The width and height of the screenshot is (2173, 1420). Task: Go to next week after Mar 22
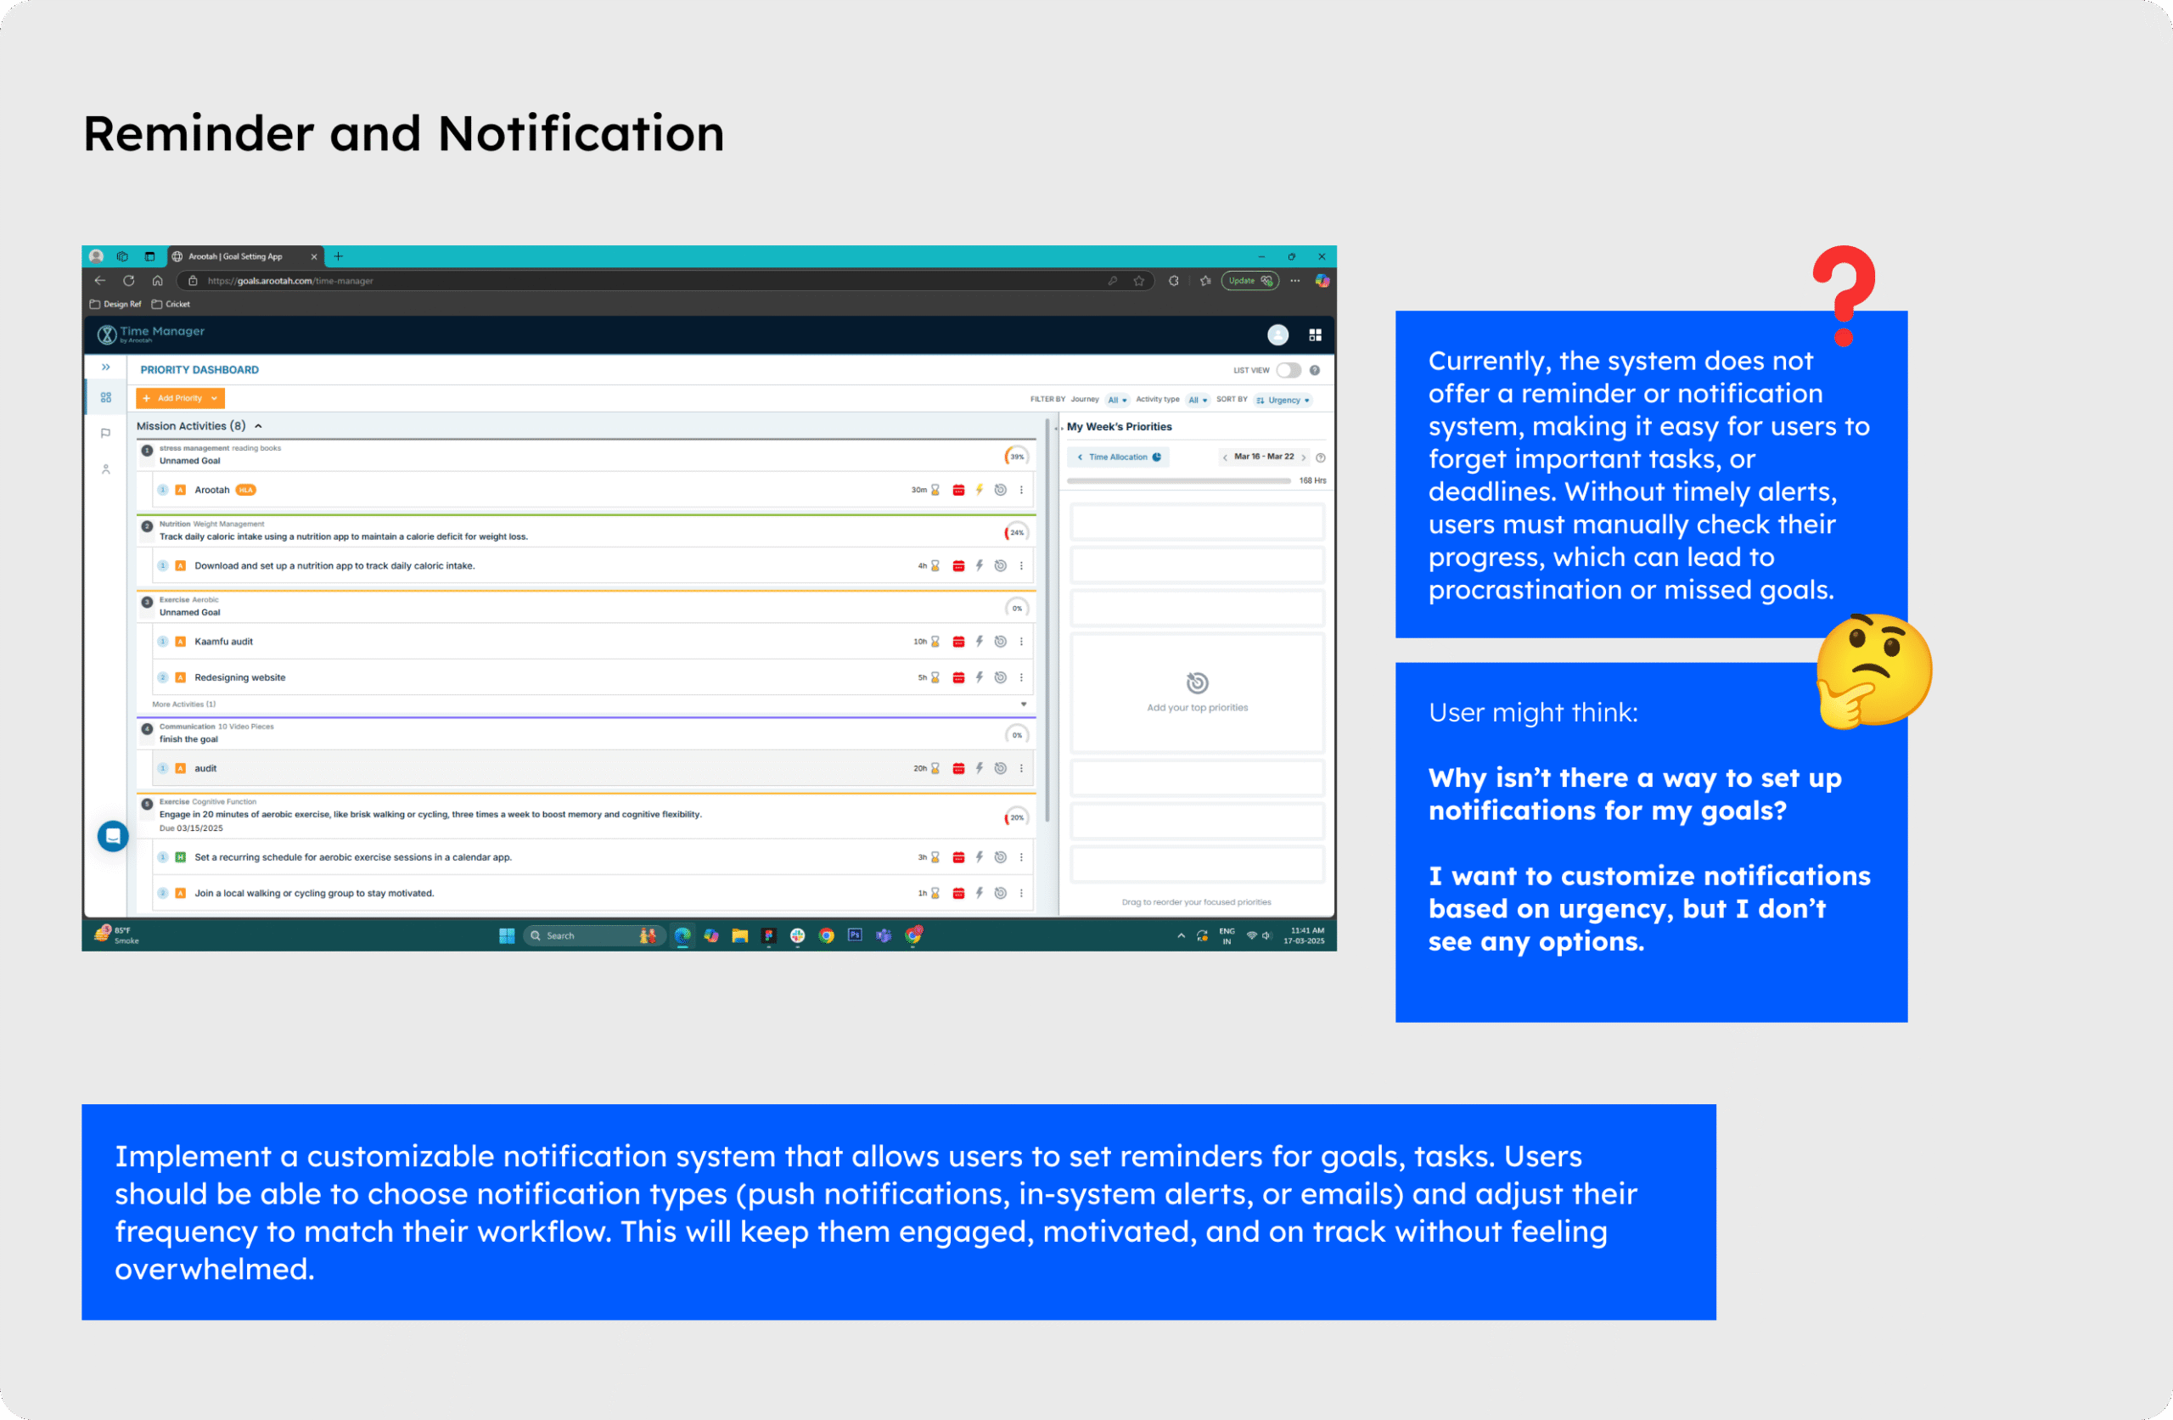point(1304,457)
